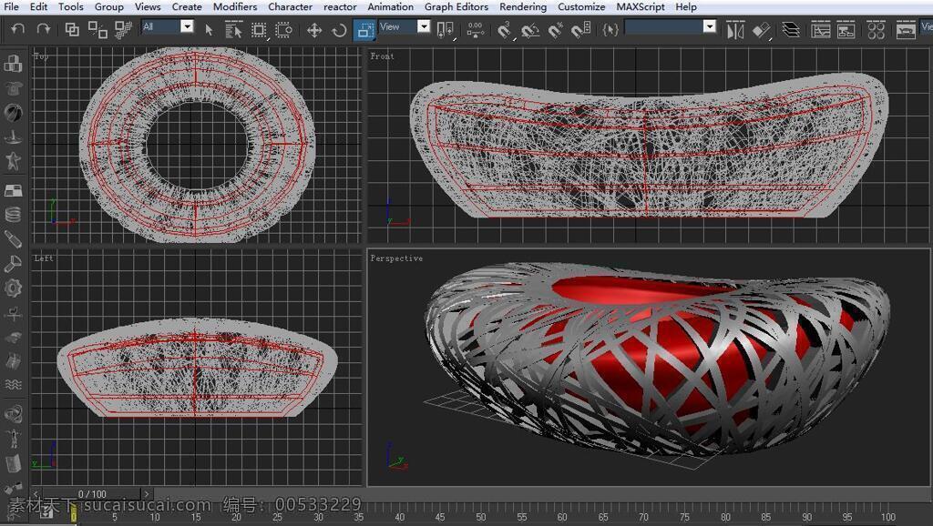Click Bind to Space Warp icon
Viewport: 933px width, 526px height.
click(123, 29)
